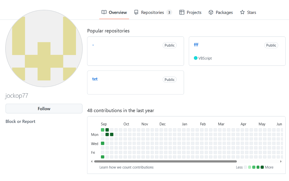Click the Stars star icon
Viewport: 289px width, 181px height.
[x=242, y=12]
